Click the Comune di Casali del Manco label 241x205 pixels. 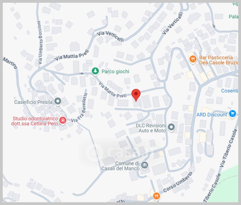click(120, 166)
